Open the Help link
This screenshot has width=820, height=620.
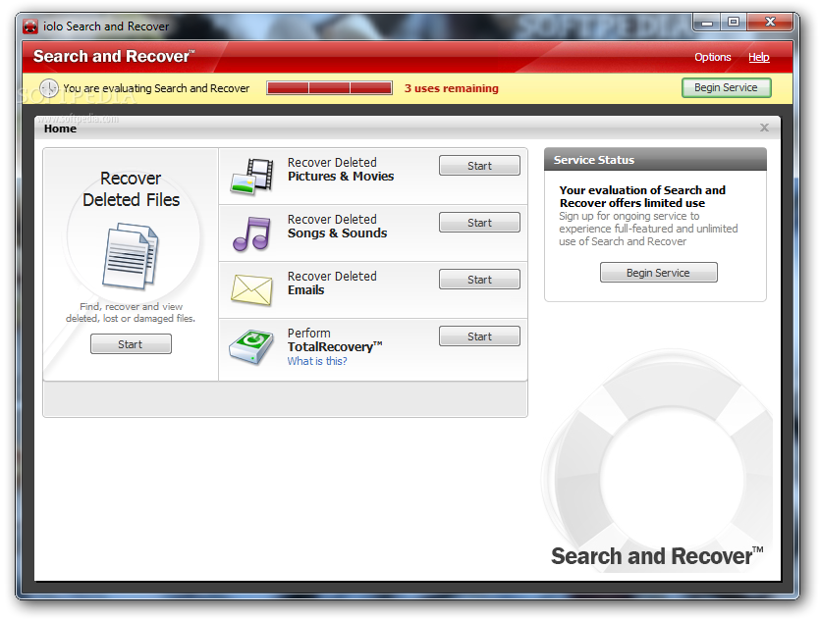[x=758, y=57]
